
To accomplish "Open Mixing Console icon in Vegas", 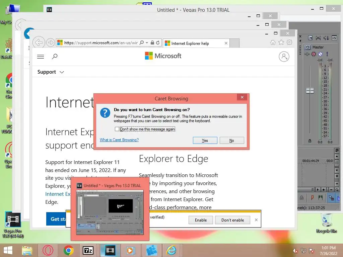I will click(x=334, y=38).
